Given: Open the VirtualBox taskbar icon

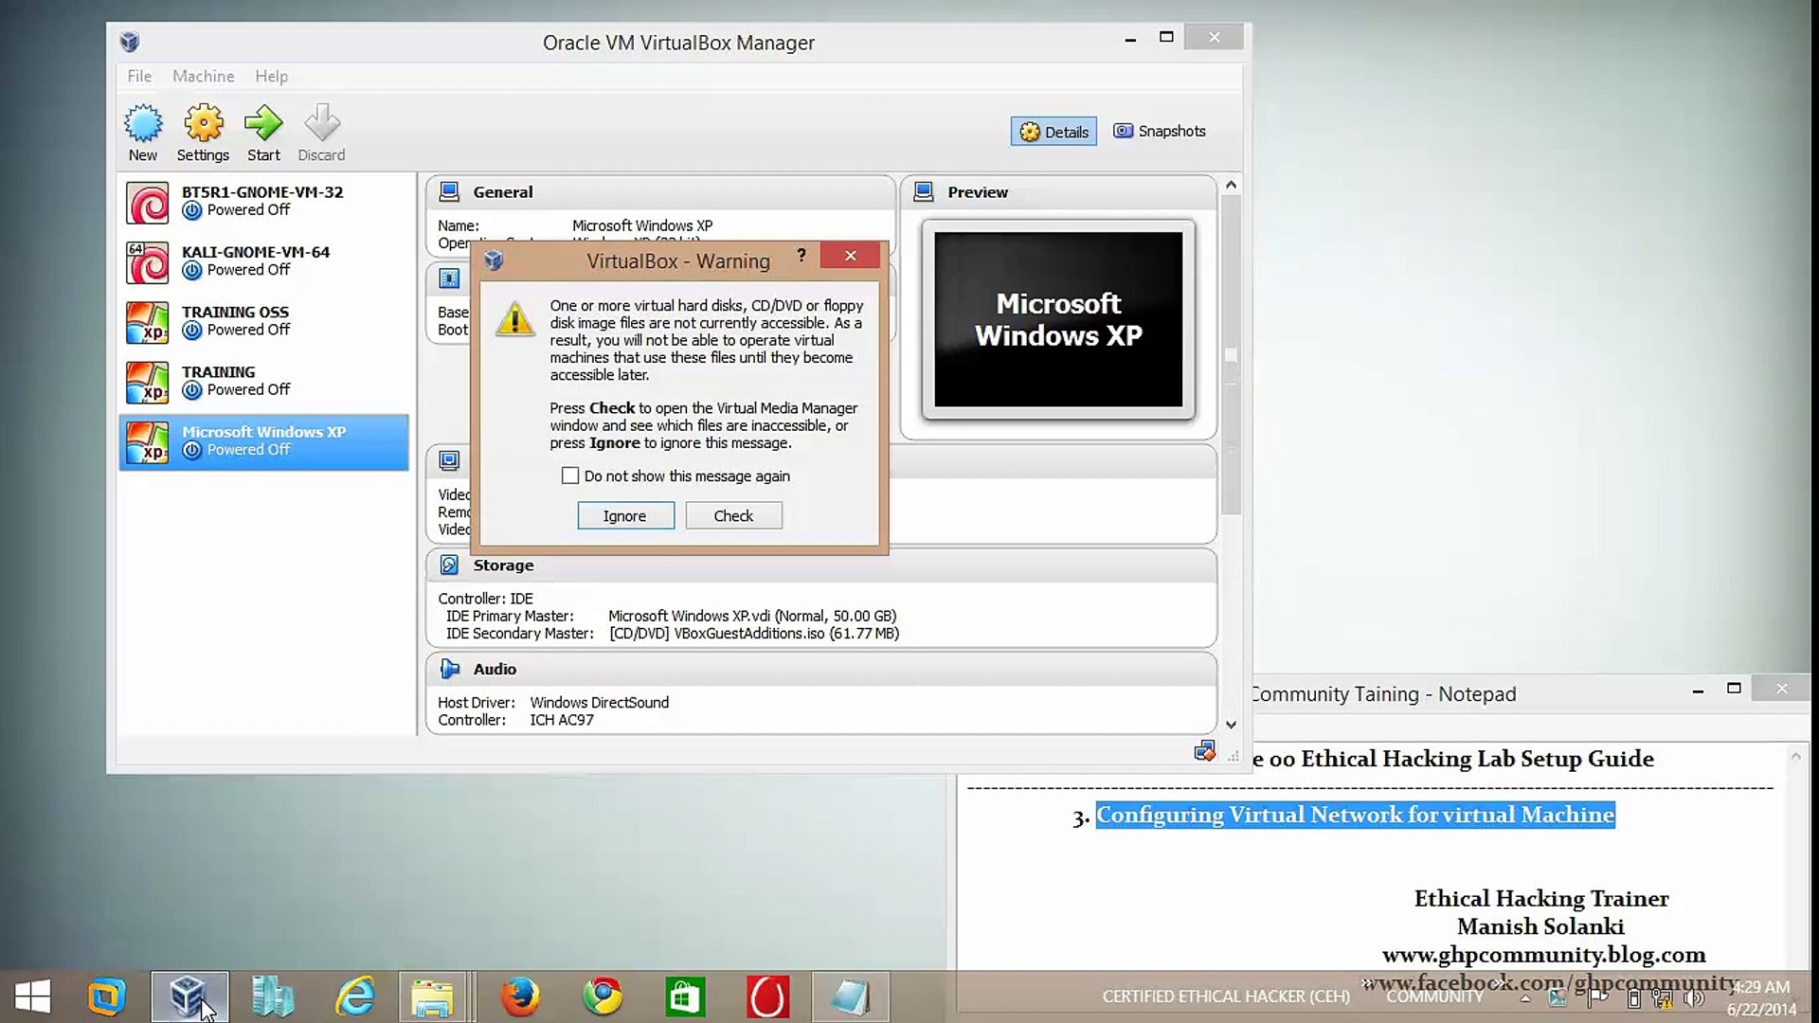Looking at the screenshot, I should (x=189, y=996).
